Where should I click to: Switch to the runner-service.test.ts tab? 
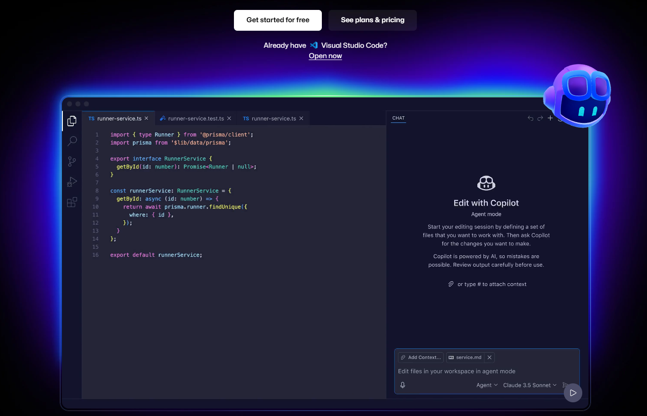(196, 118)
